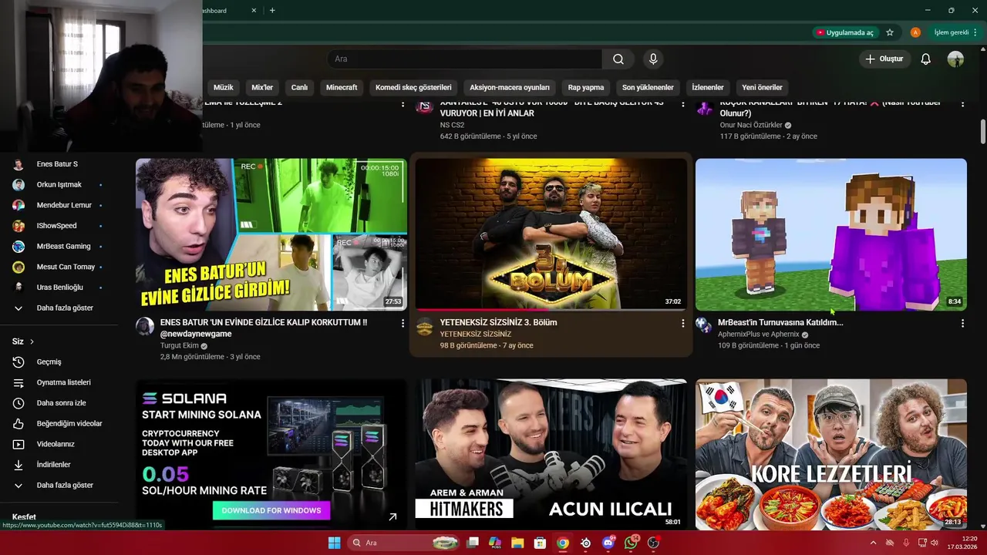Select Komedi skeç gösterileri chip
Viewport: 987px width, 555px height.
(x=413, y=87)
